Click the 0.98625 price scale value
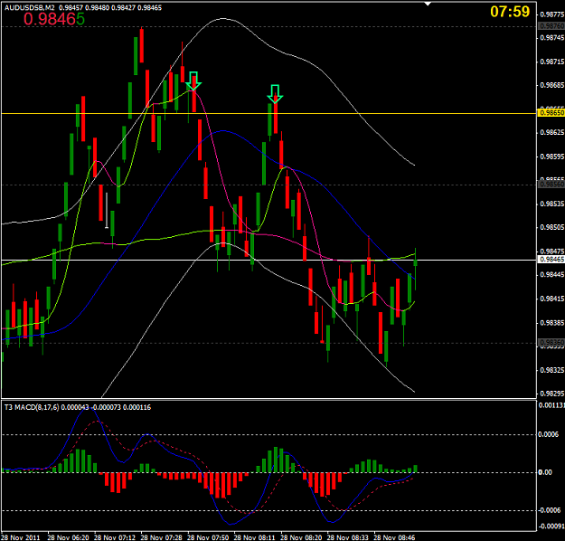The image size is (565, 541). pos(551,132)
